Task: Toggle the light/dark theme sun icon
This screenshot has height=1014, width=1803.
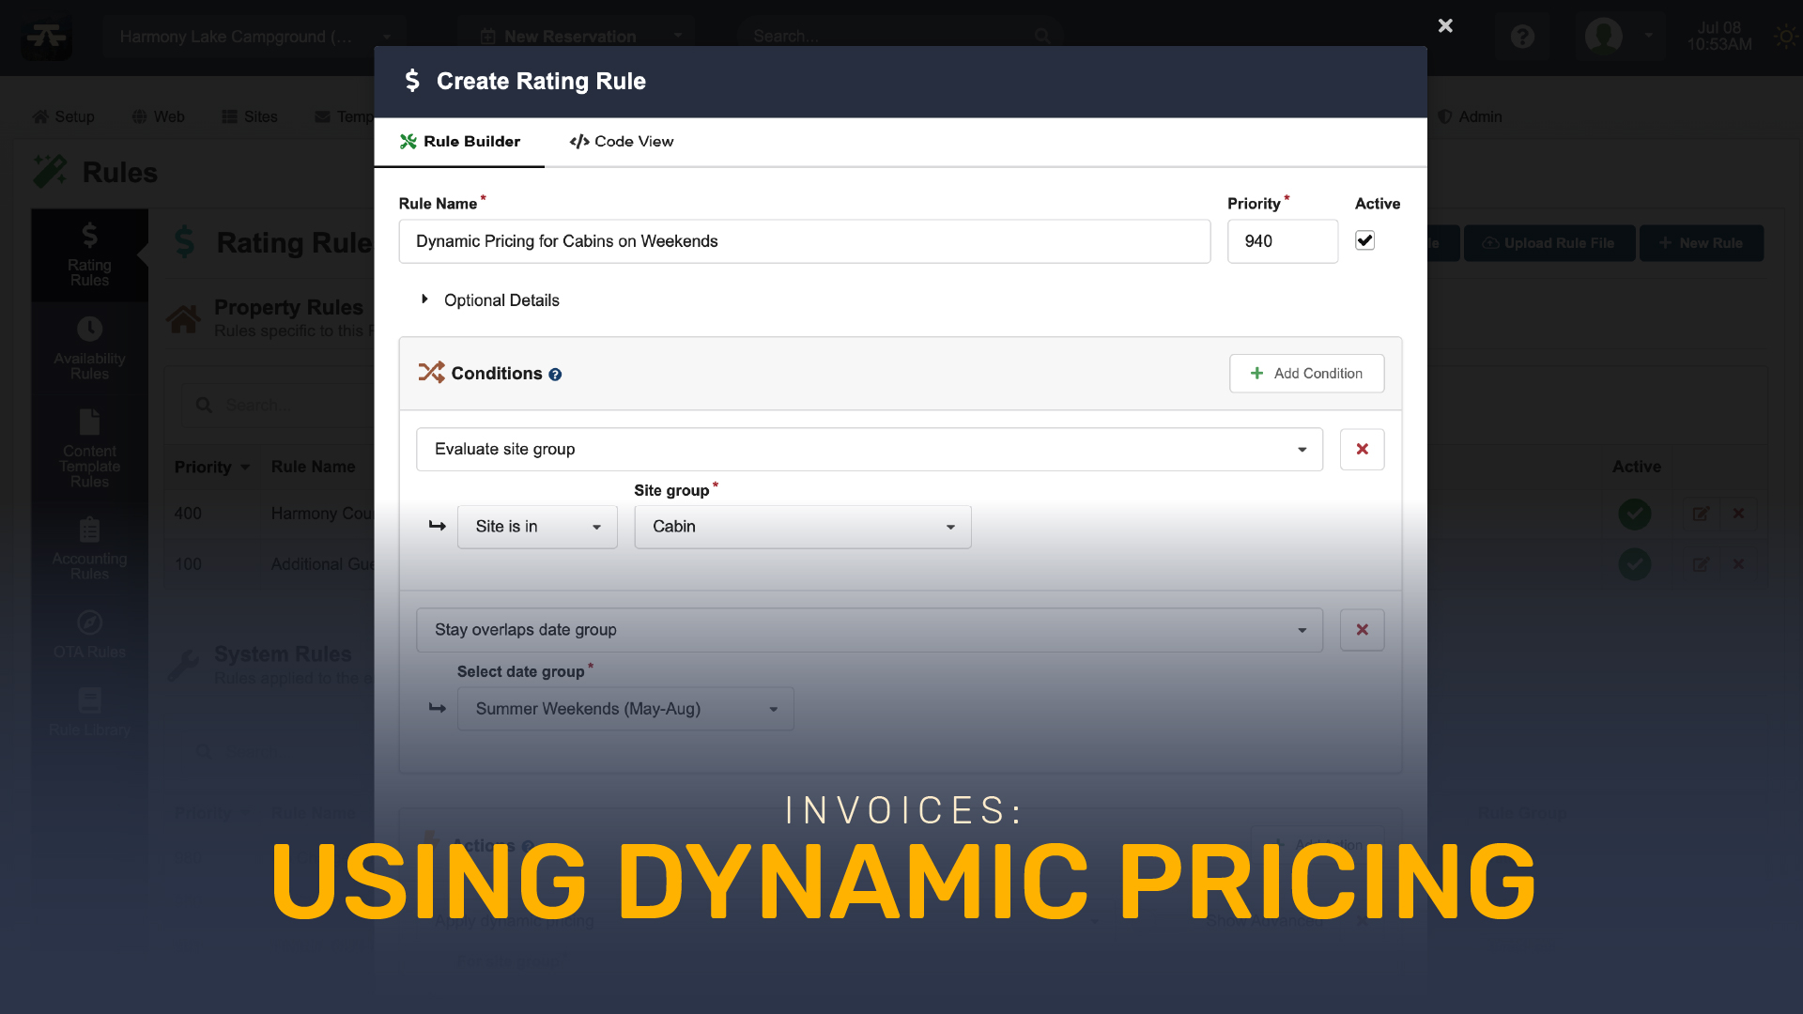Action: click(x=1785, y=37)
